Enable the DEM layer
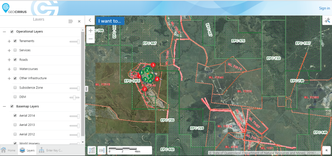Screen dimensions: 332x156 click(15, 97)
